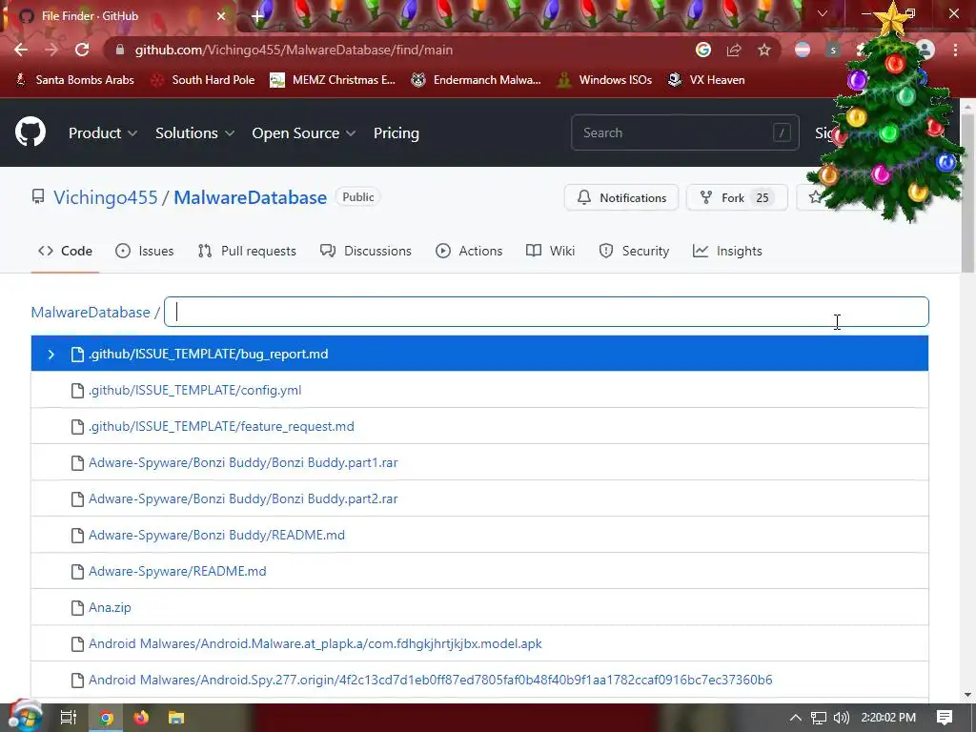Expand the Open Source menu
The width and height of the screenshot is (976, 732).
pyautogui.click(x=304, y=133)
